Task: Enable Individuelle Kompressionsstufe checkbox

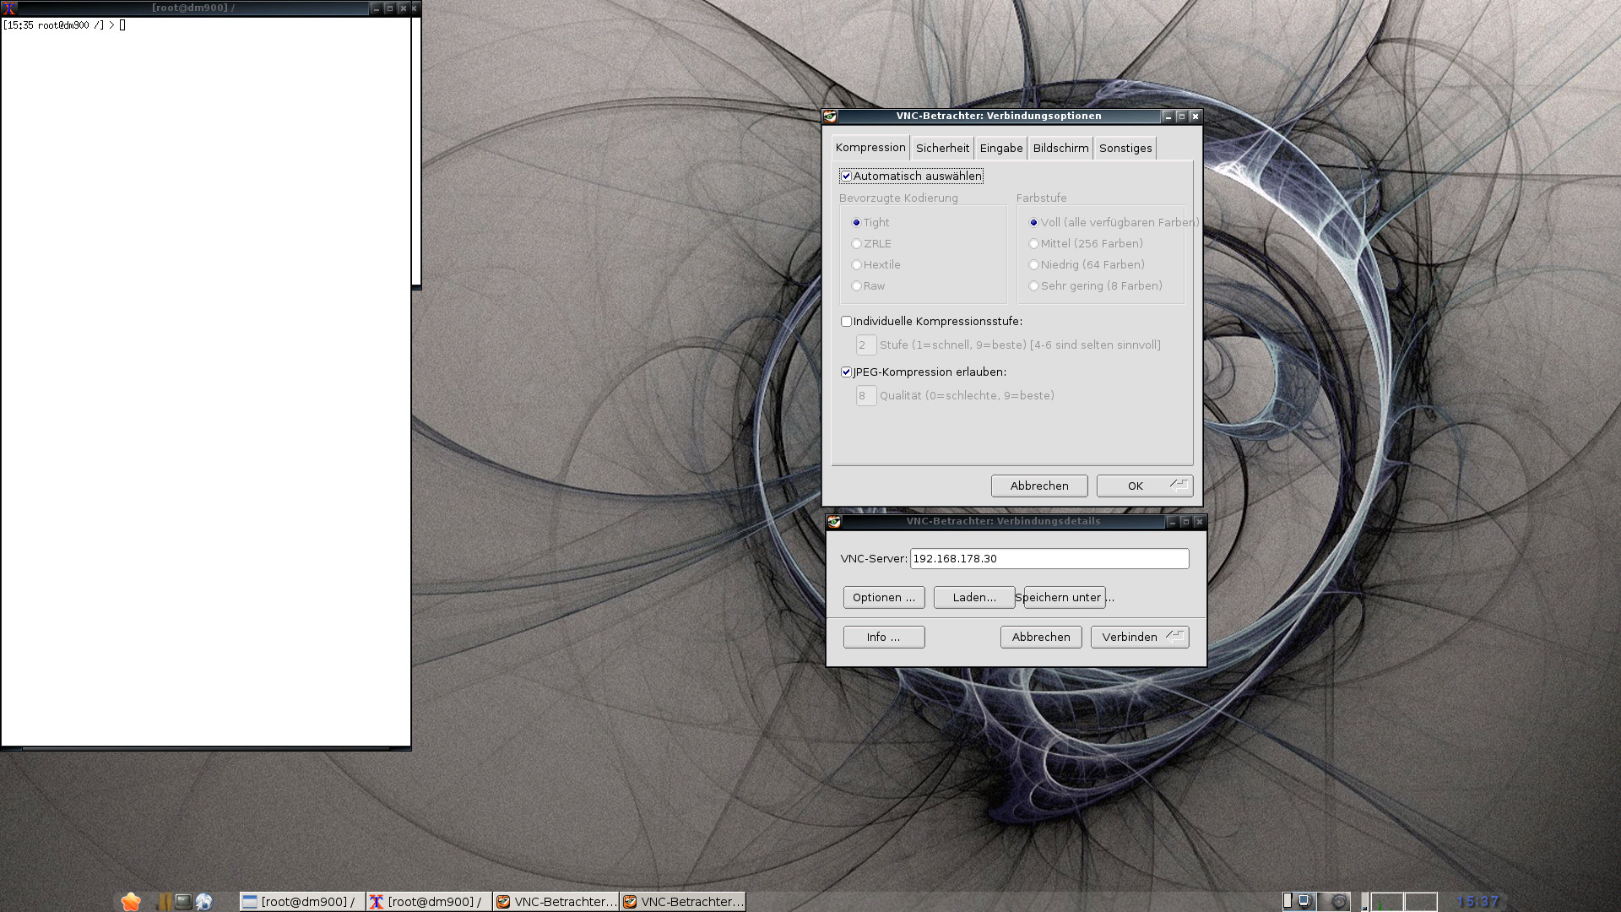Action: click(x=846, y=322)
